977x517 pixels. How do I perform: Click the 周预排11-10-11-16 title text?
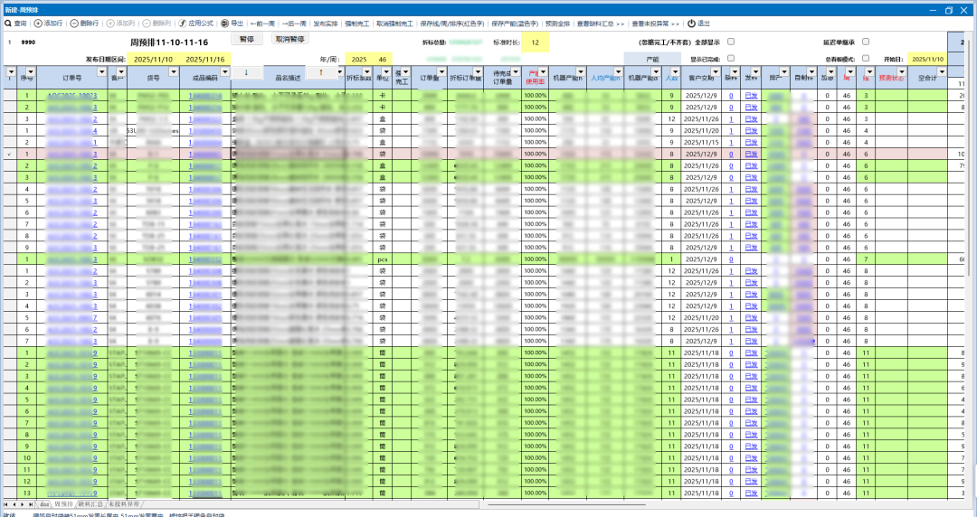pos(169,42)
